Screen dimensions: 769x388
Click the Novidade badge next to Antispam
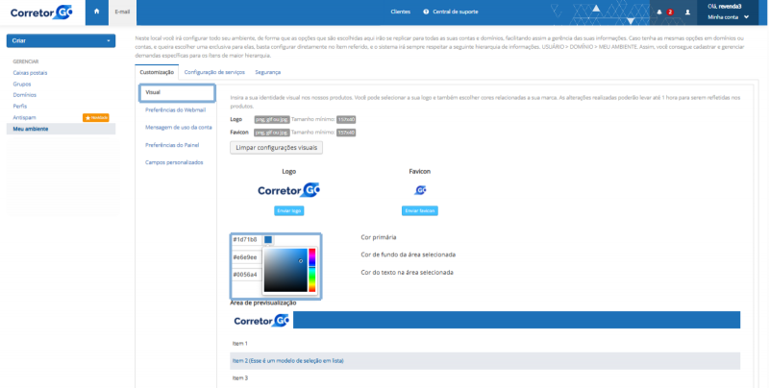[x=95, y=117]
